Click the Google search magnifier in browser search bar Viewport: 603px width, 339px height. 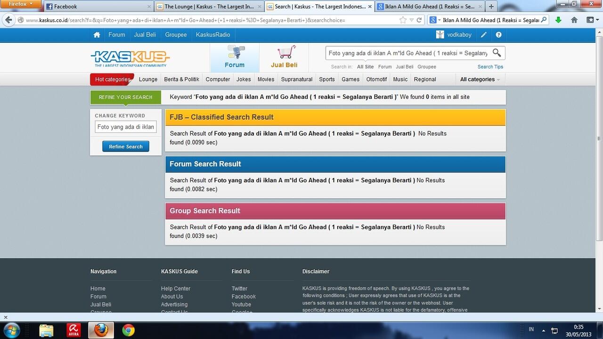tap(544, 20)
